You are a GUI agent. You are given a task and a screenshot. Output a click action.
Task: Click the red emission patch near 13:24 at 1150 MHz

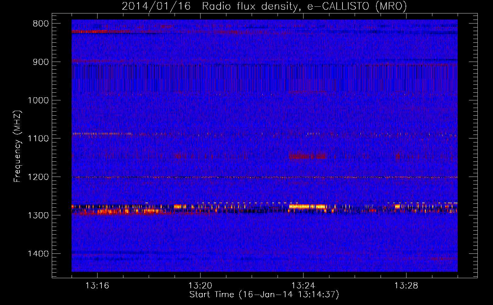tap(307, 156)
